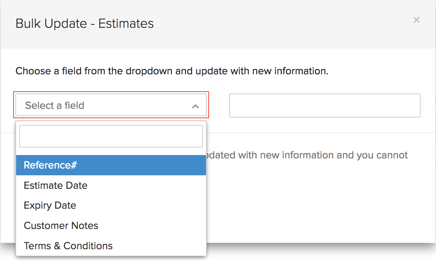Collapse the field list using chevron arrow

click(x=195, y=106)
